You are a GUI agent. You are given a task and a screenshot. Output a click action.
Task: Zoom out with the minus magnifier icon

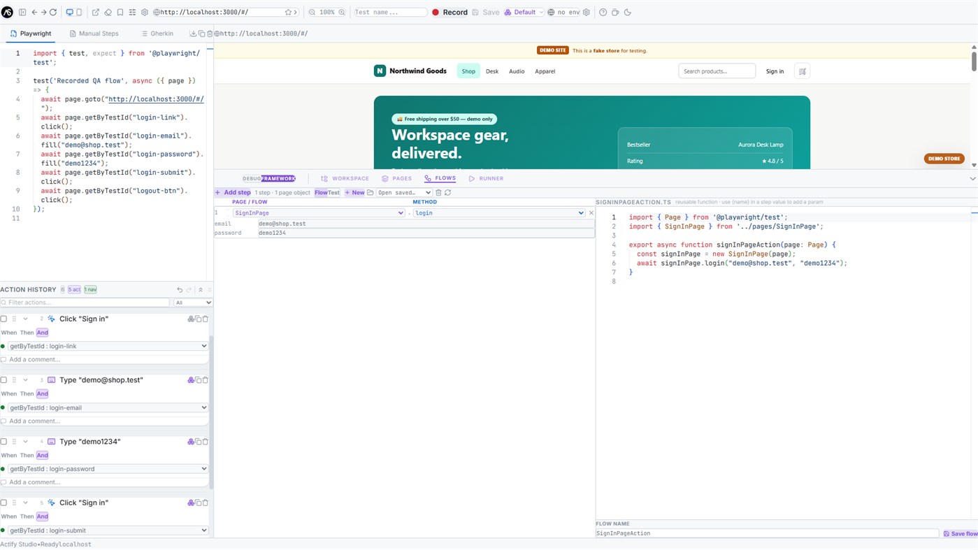tap(312, 13)
